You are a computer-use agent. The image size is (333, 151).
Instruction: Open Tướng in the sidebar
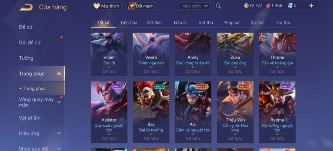click(26, 58)
